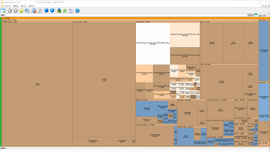Rescan the current zoomed view

click(x=40, y=11)
